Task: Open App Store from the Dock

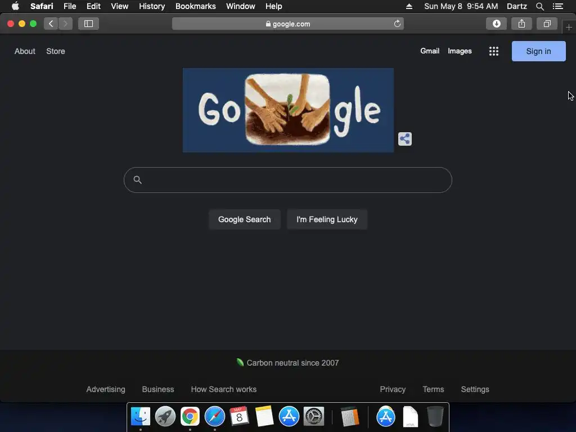Action: pyautogui.click(x=289, y=416)
